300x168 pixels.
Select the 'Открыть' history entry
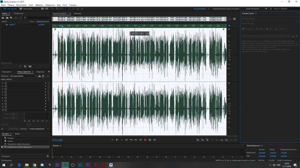click(11, 138)
